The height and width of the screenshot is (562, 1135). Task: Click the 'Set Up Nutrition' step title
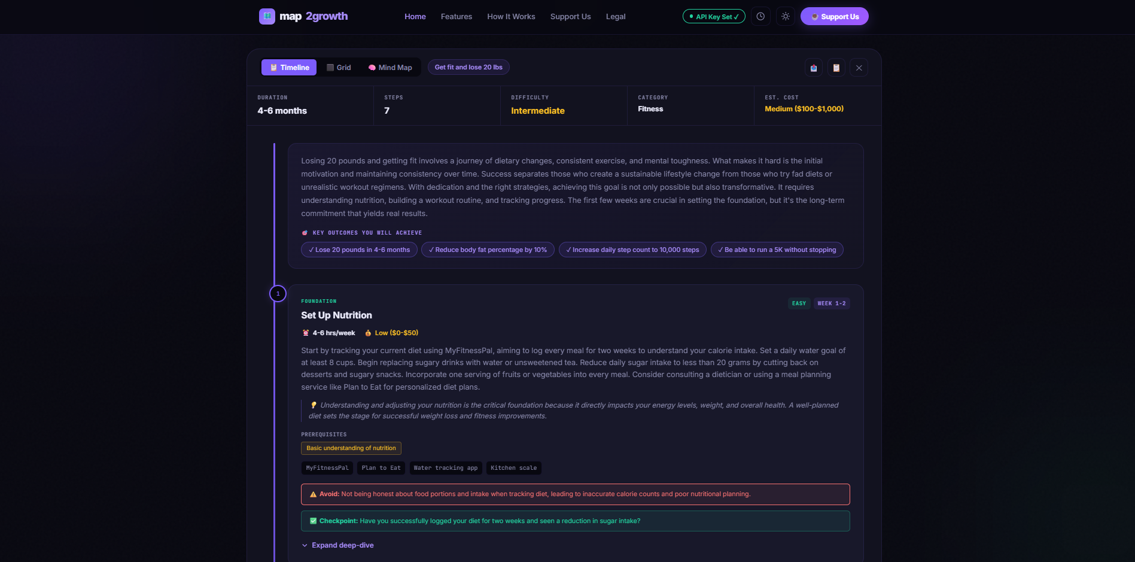(336, 315)
